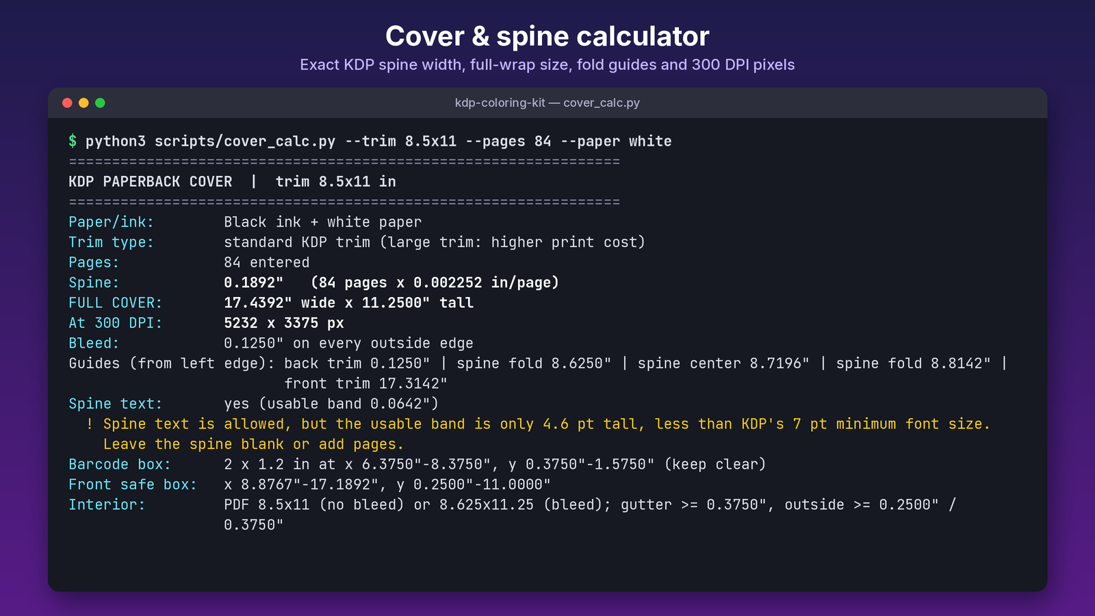Click the 'Trim type:' label
This screenshot has width=1095, height=616.
coord(112,242)
